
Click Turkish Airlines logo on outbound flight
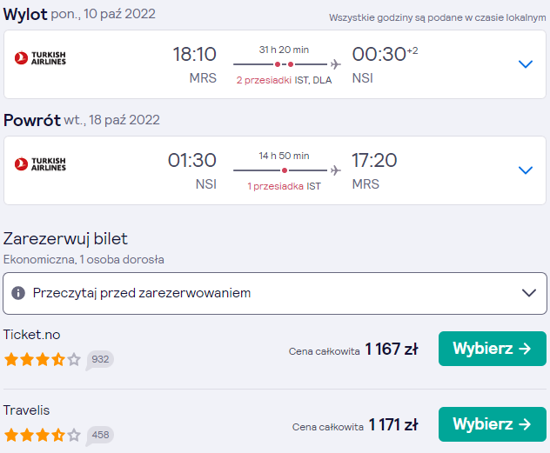[x=40, y=58]
